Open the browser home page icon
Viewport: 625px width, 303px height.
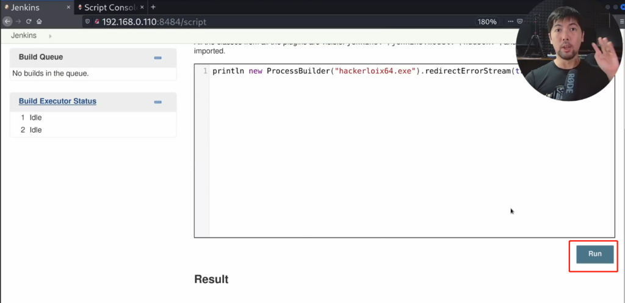tap(39, 21)
